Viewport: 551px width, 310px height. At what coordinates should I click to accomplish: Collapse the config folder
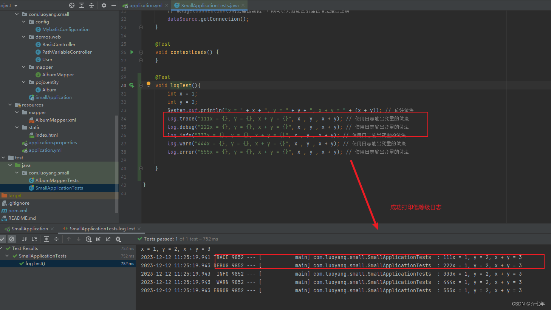point(23,22)
